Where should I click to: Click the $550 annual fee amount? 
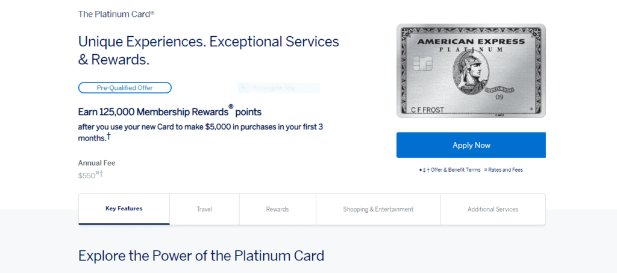tap(87, 175)
